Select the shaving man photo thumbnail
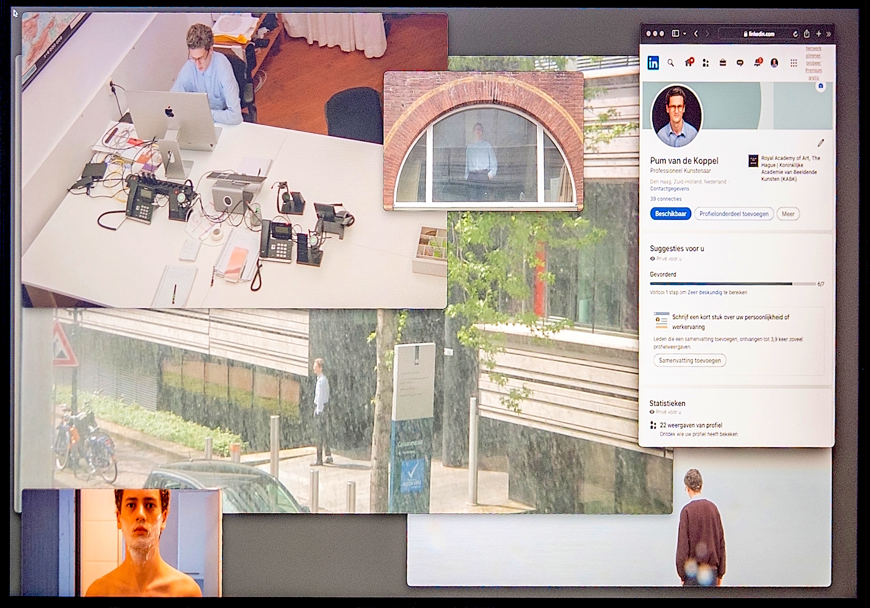 point(122,542)
